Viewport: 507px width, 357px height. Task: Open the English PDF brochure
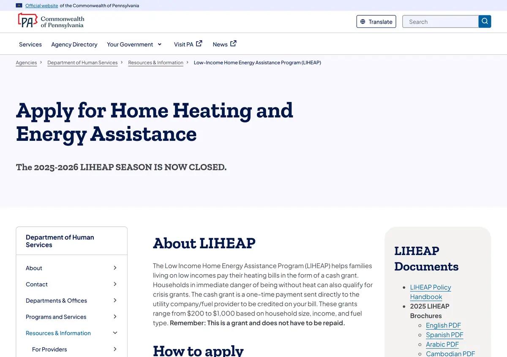[x=443, y=325]
